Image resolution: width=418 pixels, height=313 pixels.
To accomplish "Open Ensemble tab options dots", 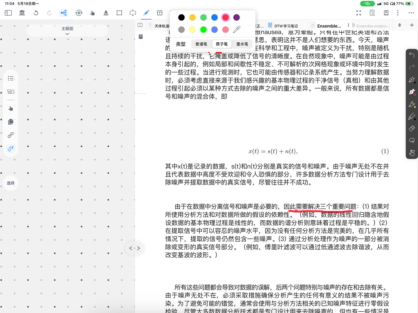I will pyautogui.click(x=348, y=25).
